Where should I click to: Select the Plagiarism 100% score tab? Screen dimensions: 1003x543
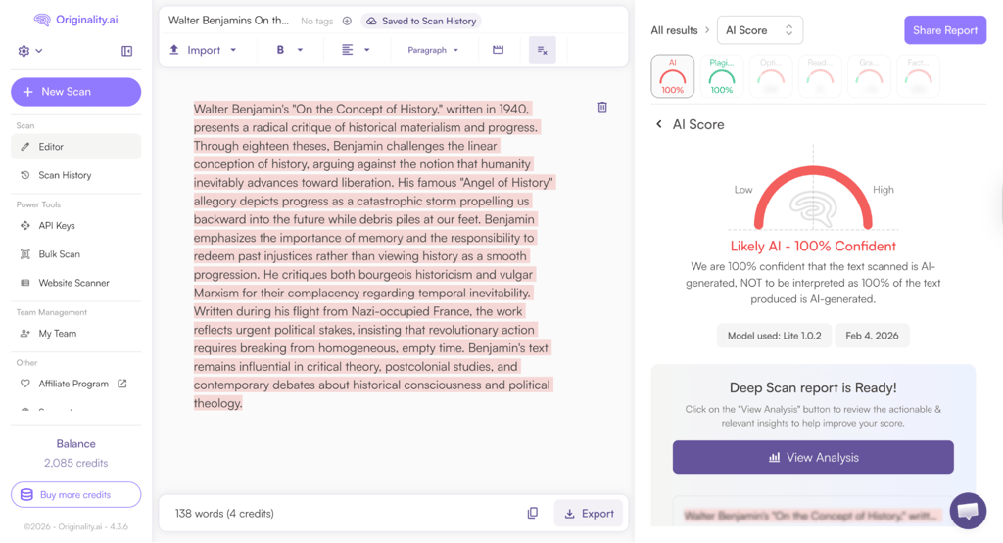(x=722, y=76)
